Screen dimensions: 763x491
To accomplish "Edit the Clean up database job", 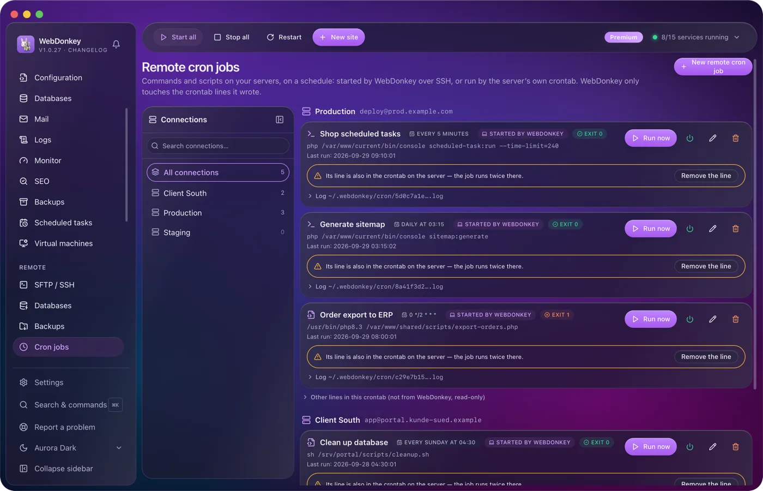I will pos(712,447).
